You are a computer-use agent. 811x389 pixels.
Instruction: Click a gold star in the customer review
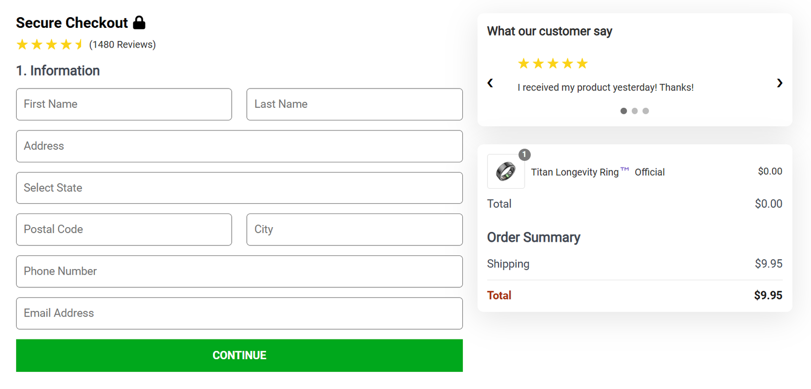point(552,63)
